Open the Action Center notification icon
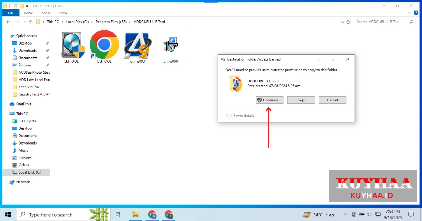The height and width of the screenshot is (221, 422). click(411, 214)
